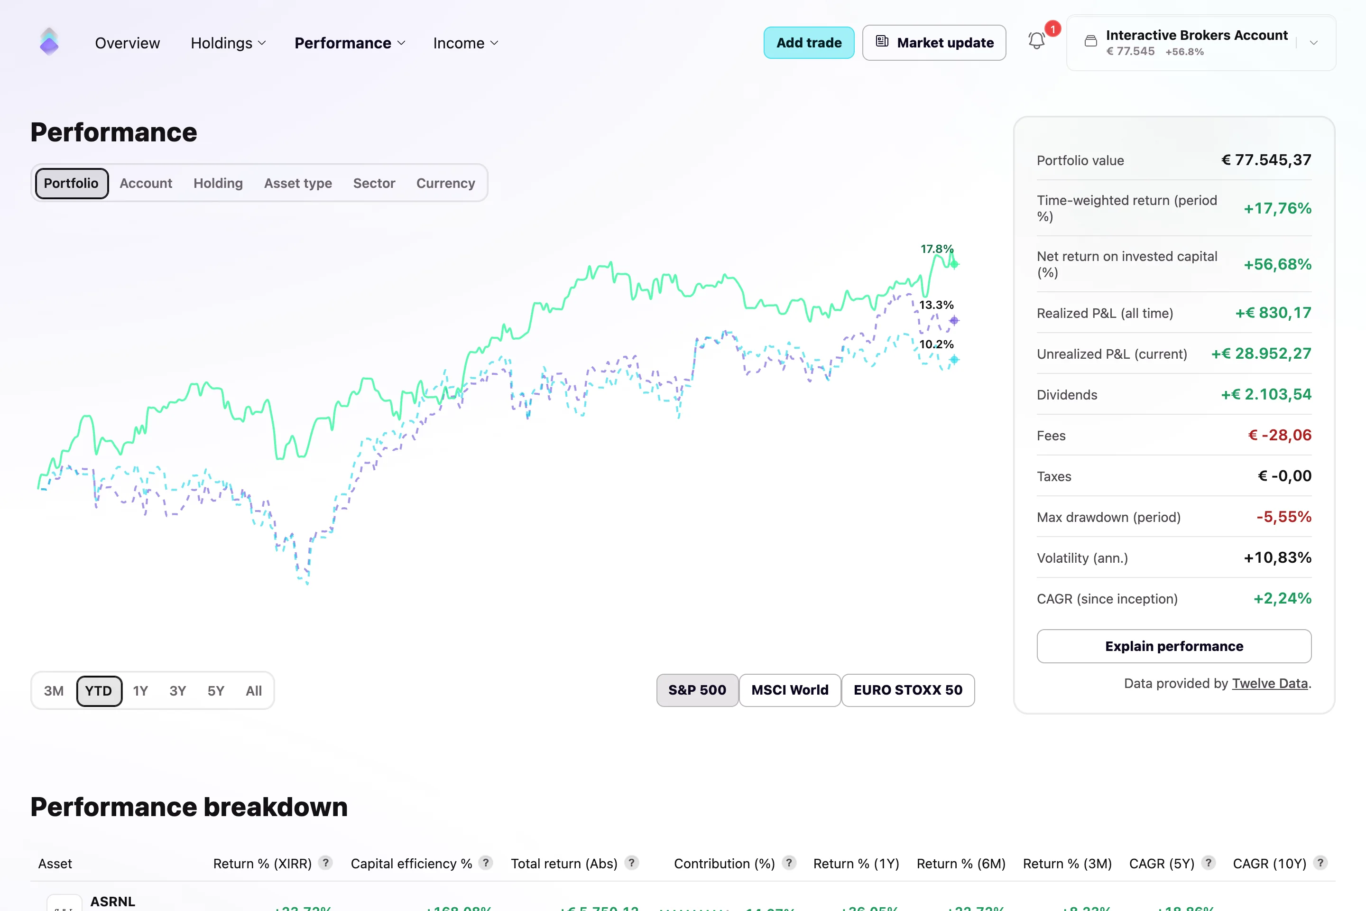Click the Return % (1Y) column header
Viewport: 1366px width, 911px height.
coord(856,864)
